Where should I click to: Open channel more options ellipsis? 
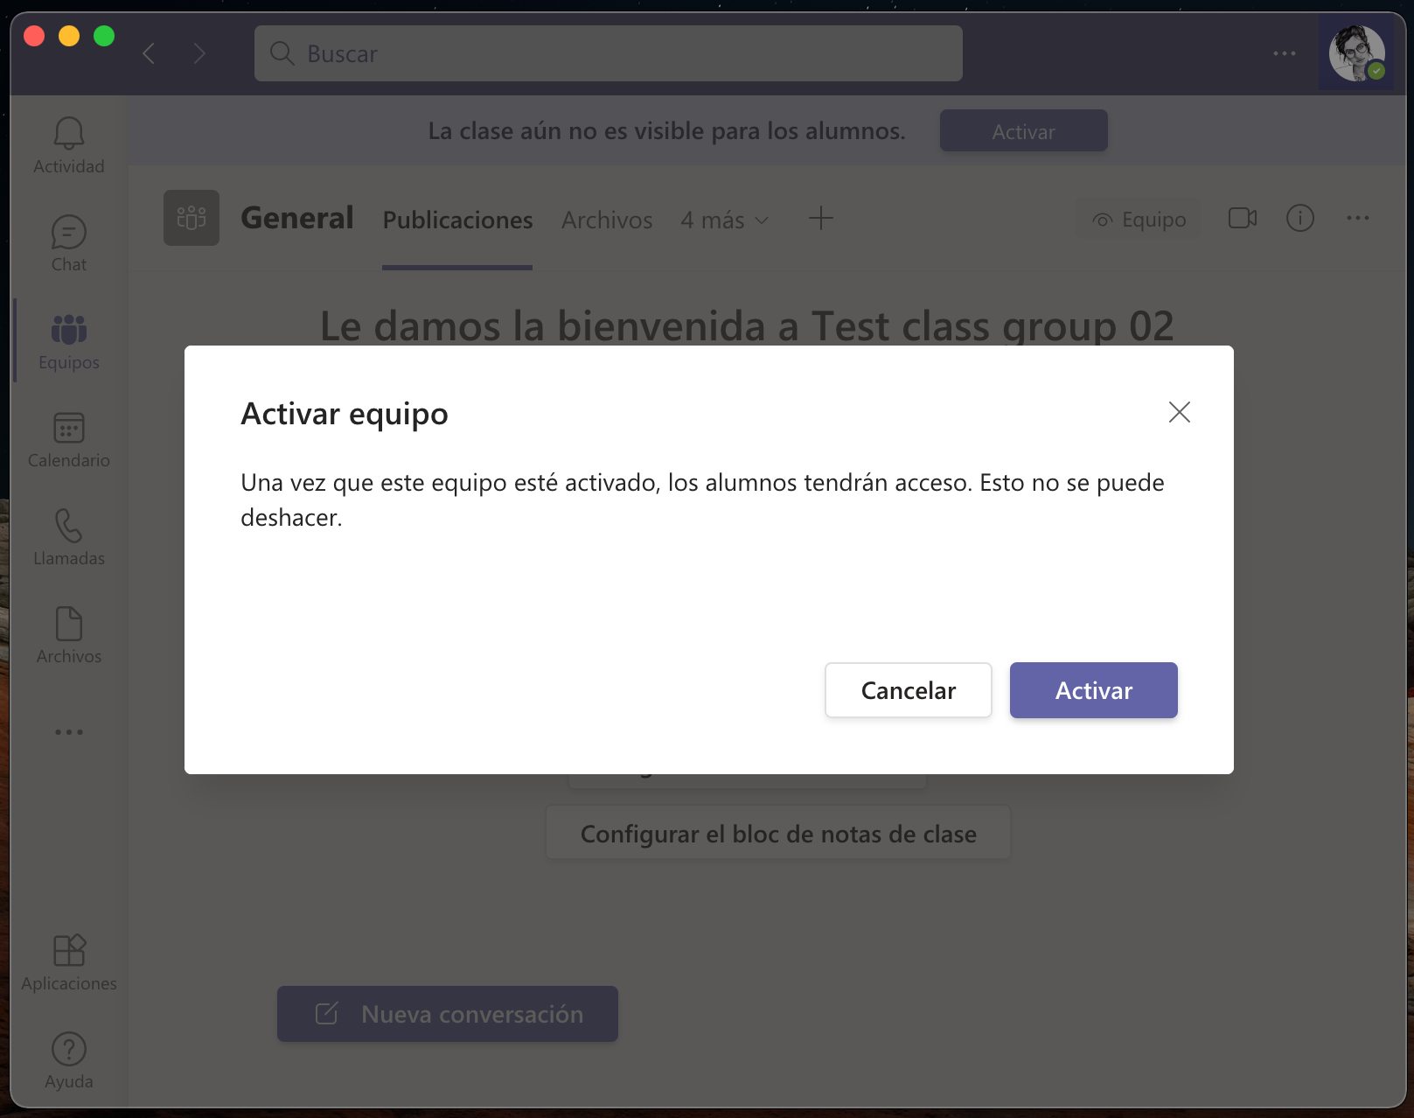coord(1357,218)
